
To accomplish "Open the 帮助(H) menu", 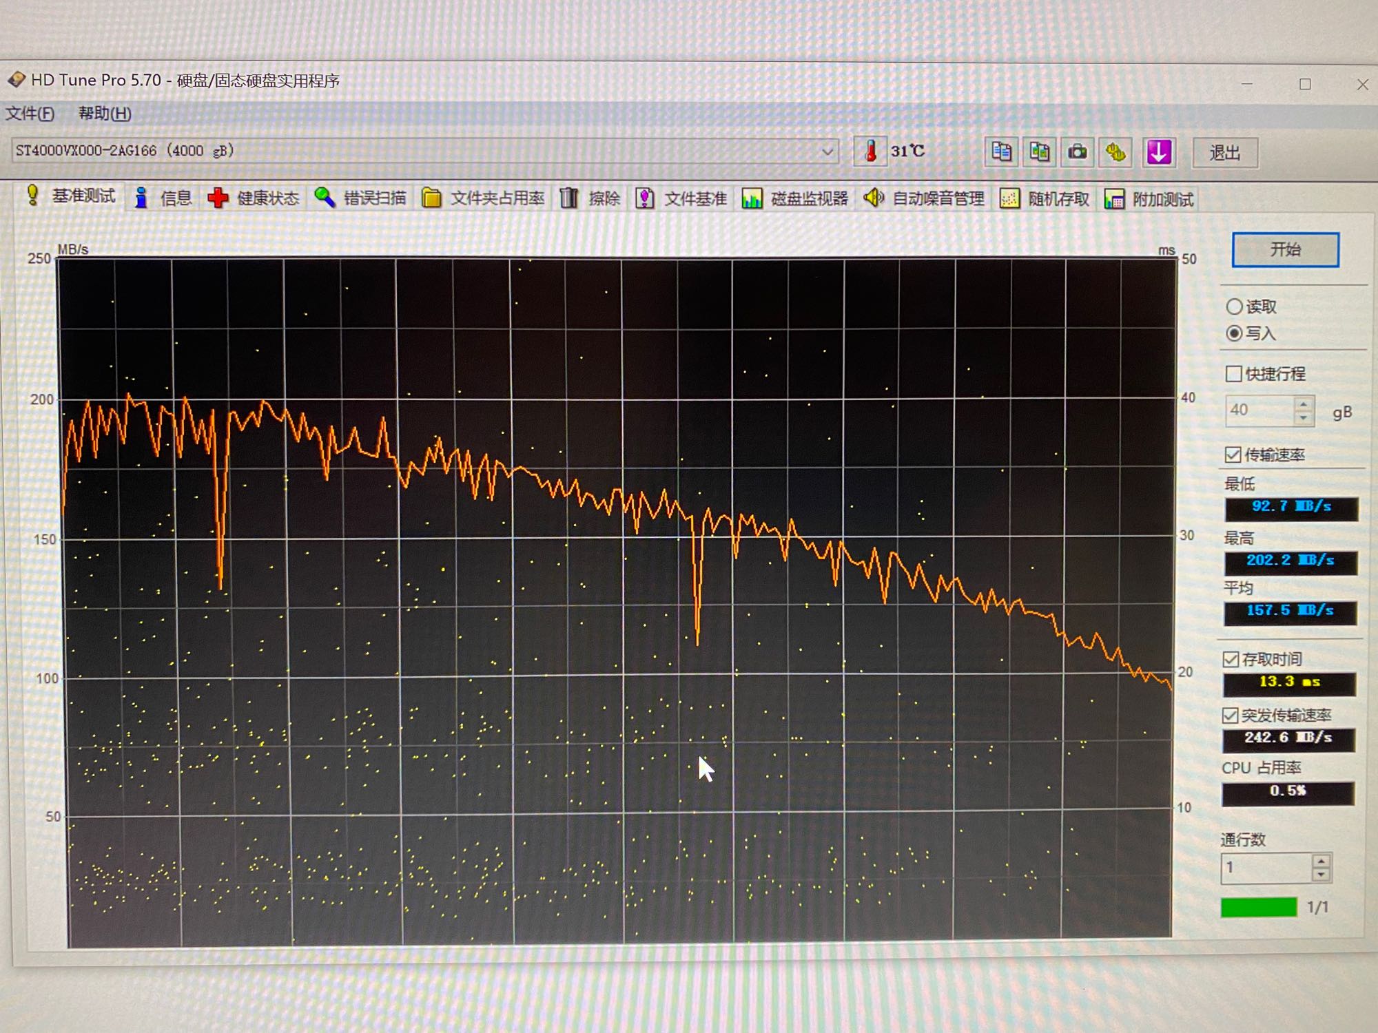I will click(105, 114).
